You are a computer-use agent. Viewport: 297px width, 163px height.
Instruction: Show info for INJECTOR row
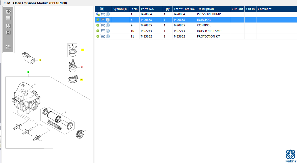point(108,20)
